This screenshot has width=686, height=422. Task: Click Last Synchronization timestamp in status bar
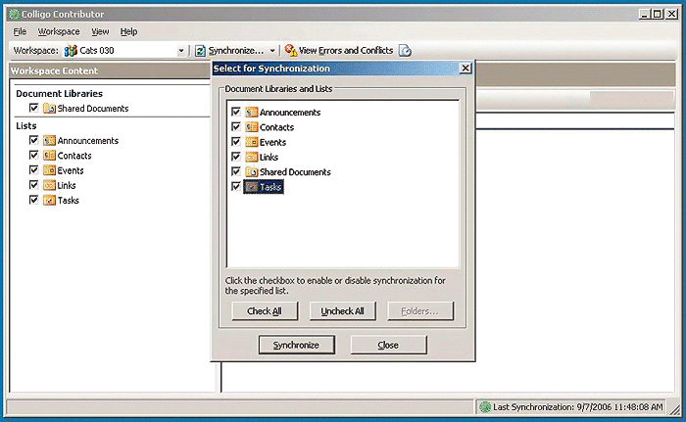[x=578, y=407]
